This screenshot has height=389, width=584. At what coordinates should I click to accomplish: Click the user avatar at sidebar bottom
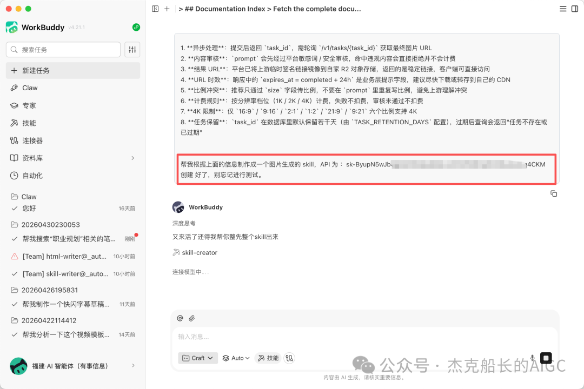point(18,366)
